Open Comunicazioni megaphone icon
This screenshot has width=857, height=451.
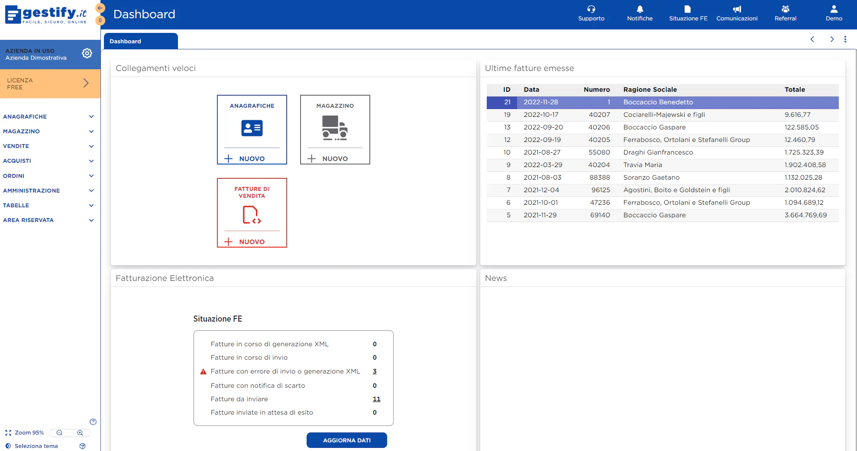[x=737, y=9]
